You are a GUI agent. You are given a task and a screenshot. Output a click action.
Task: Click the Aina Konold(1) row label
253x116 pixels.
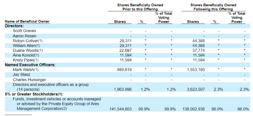(26, 55)
